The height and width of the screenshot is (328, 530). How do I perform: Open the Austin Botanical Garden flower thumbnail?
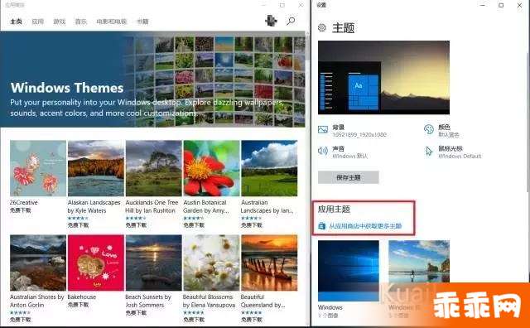pyautogui.click(x=212, y=168)
